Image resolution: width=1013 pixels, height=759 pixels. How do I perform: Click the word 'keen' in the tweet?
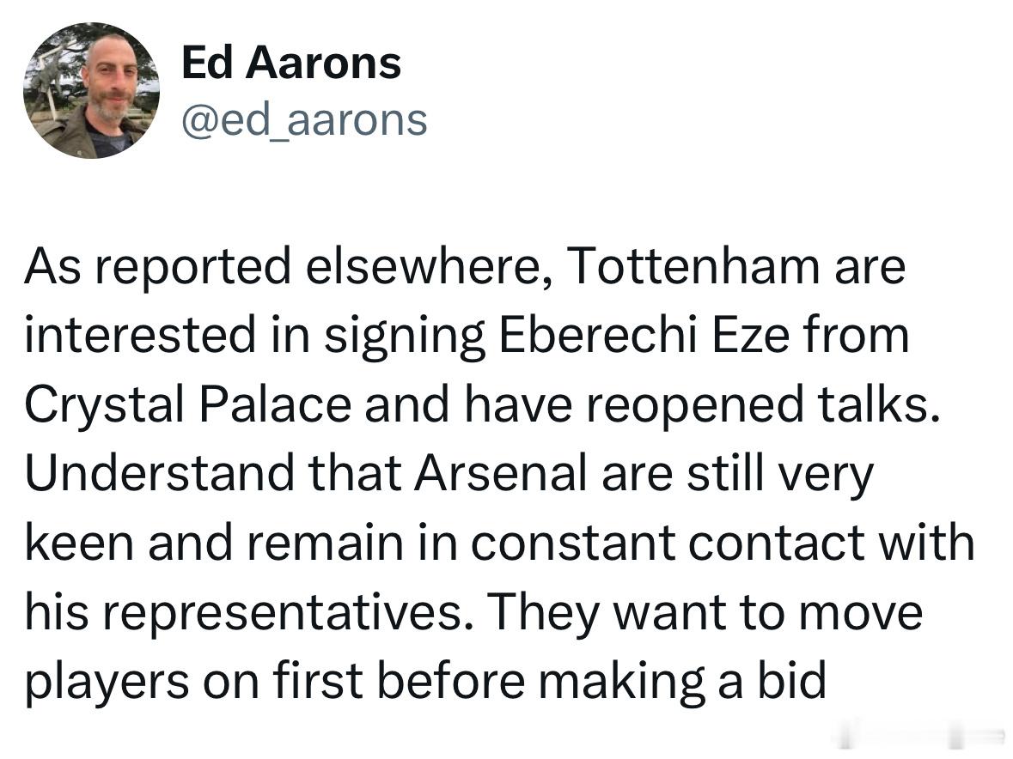(79, 542)
